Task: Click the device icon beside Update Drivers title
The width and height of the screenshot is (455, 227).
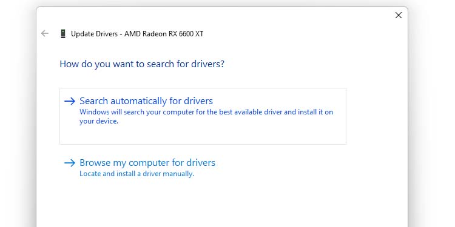Action: (62, 34)
